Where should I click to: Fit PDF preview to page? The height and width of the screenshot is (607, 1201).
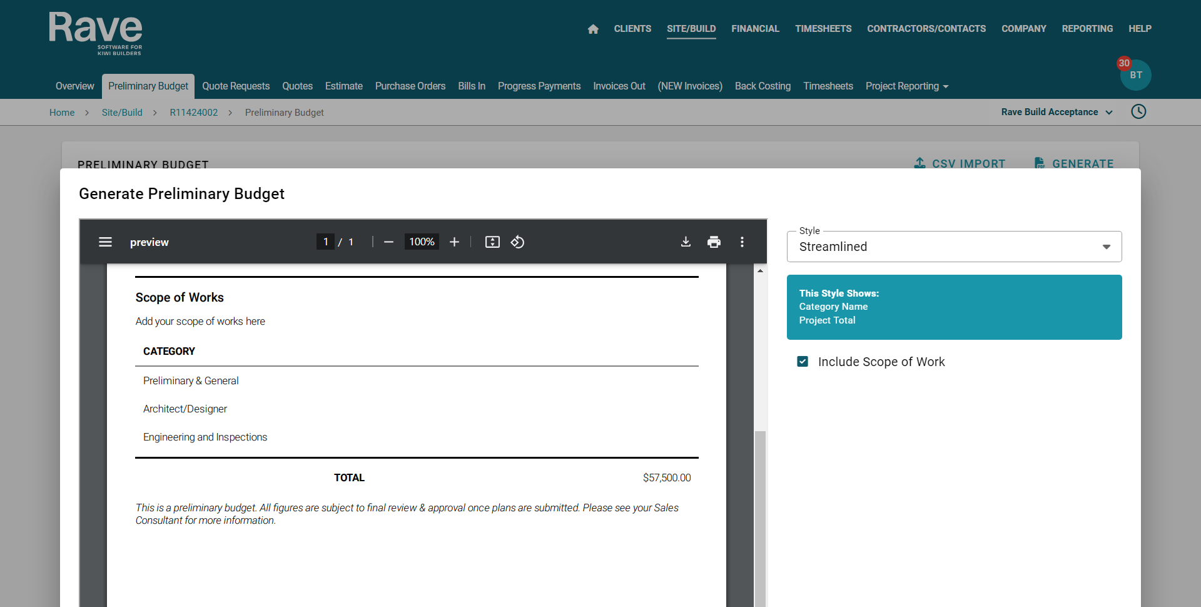click(492, 242)
